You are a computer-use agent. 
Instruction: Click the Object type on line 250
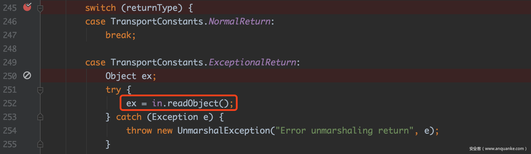point(121,76)
